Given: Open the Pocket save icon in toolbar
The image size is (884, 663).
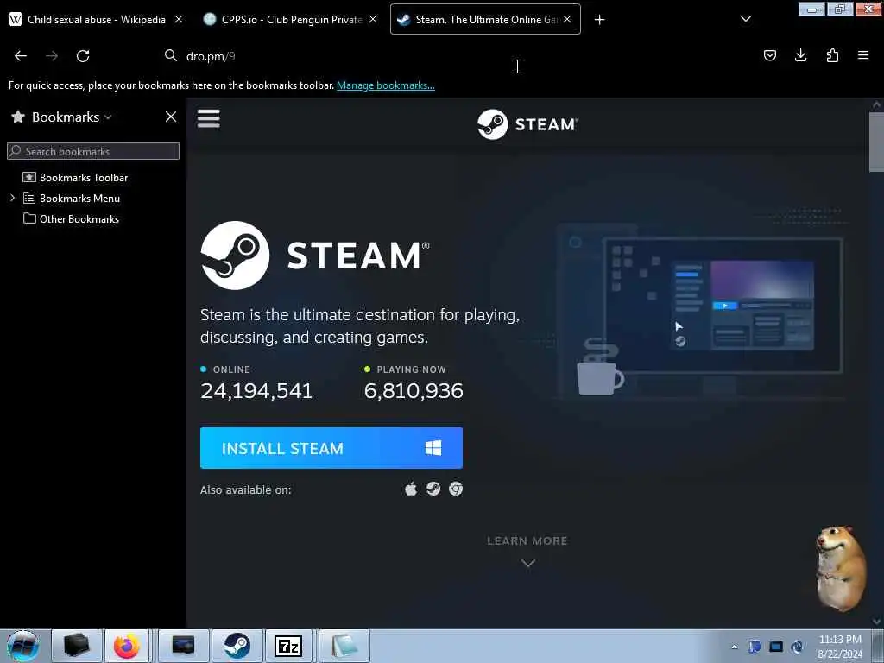Looking at the screenshot, I should (769, 55).
